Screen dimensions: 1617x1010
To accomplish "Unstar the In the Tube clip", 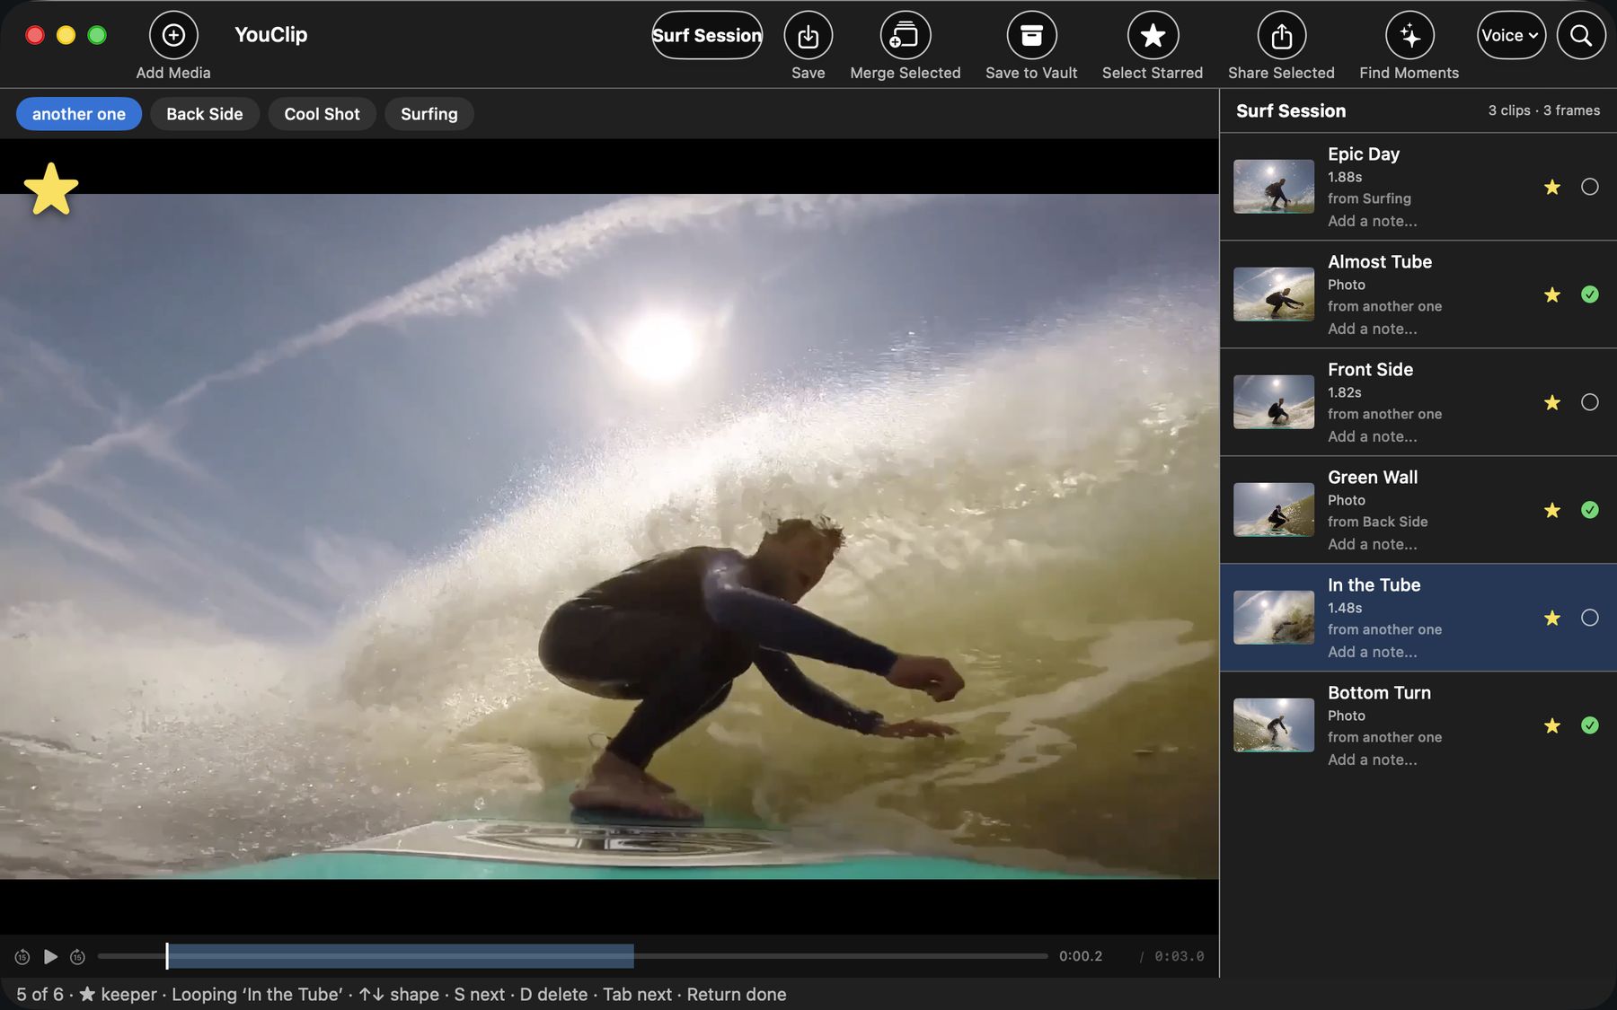I will (x=1551, y=618).
